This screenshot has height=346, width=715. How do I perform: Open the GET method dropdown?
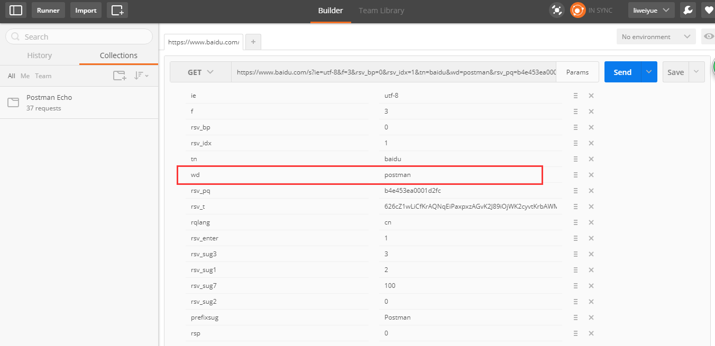pos(200,72)
